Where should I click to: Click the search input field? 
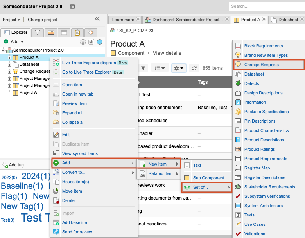(x=266, y=6)
